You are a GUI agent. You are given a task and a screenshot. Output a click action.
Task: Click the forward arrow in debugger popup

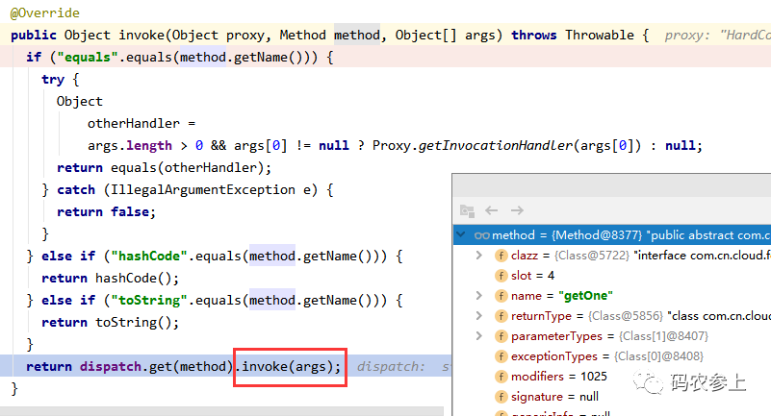point(517,210)
